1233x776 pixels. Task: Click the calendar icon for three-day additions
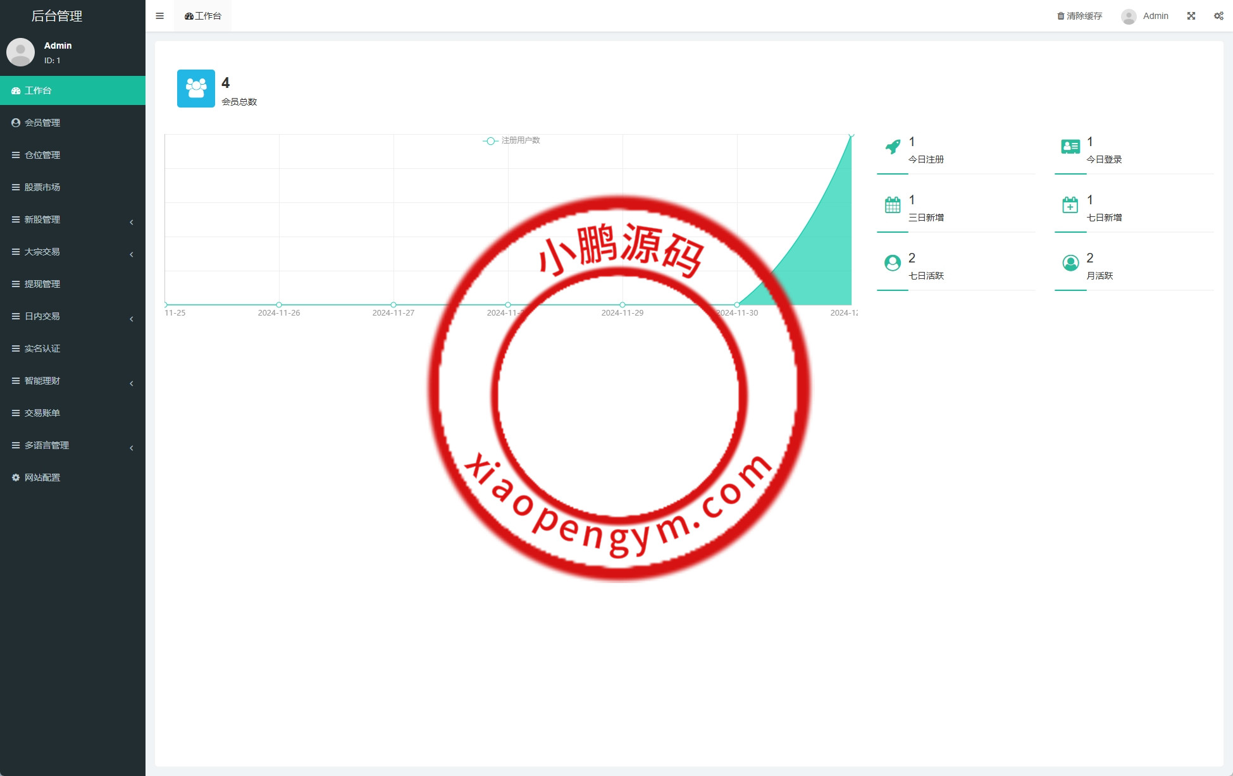click(893, 205)
